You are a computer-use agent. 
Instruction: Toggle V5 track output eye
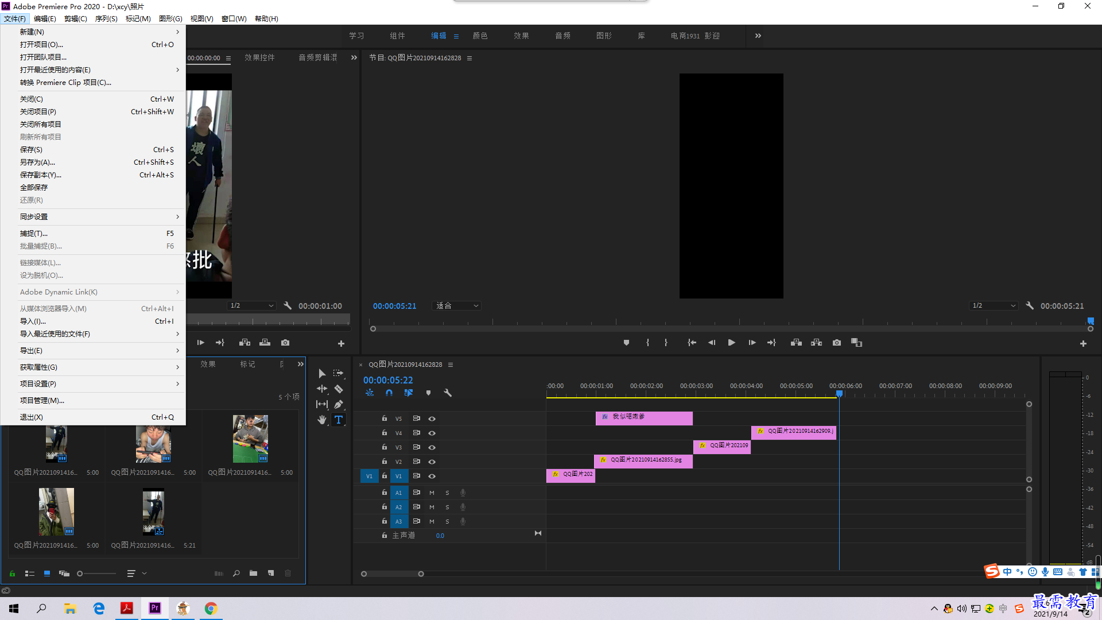[x=432, y=418]
